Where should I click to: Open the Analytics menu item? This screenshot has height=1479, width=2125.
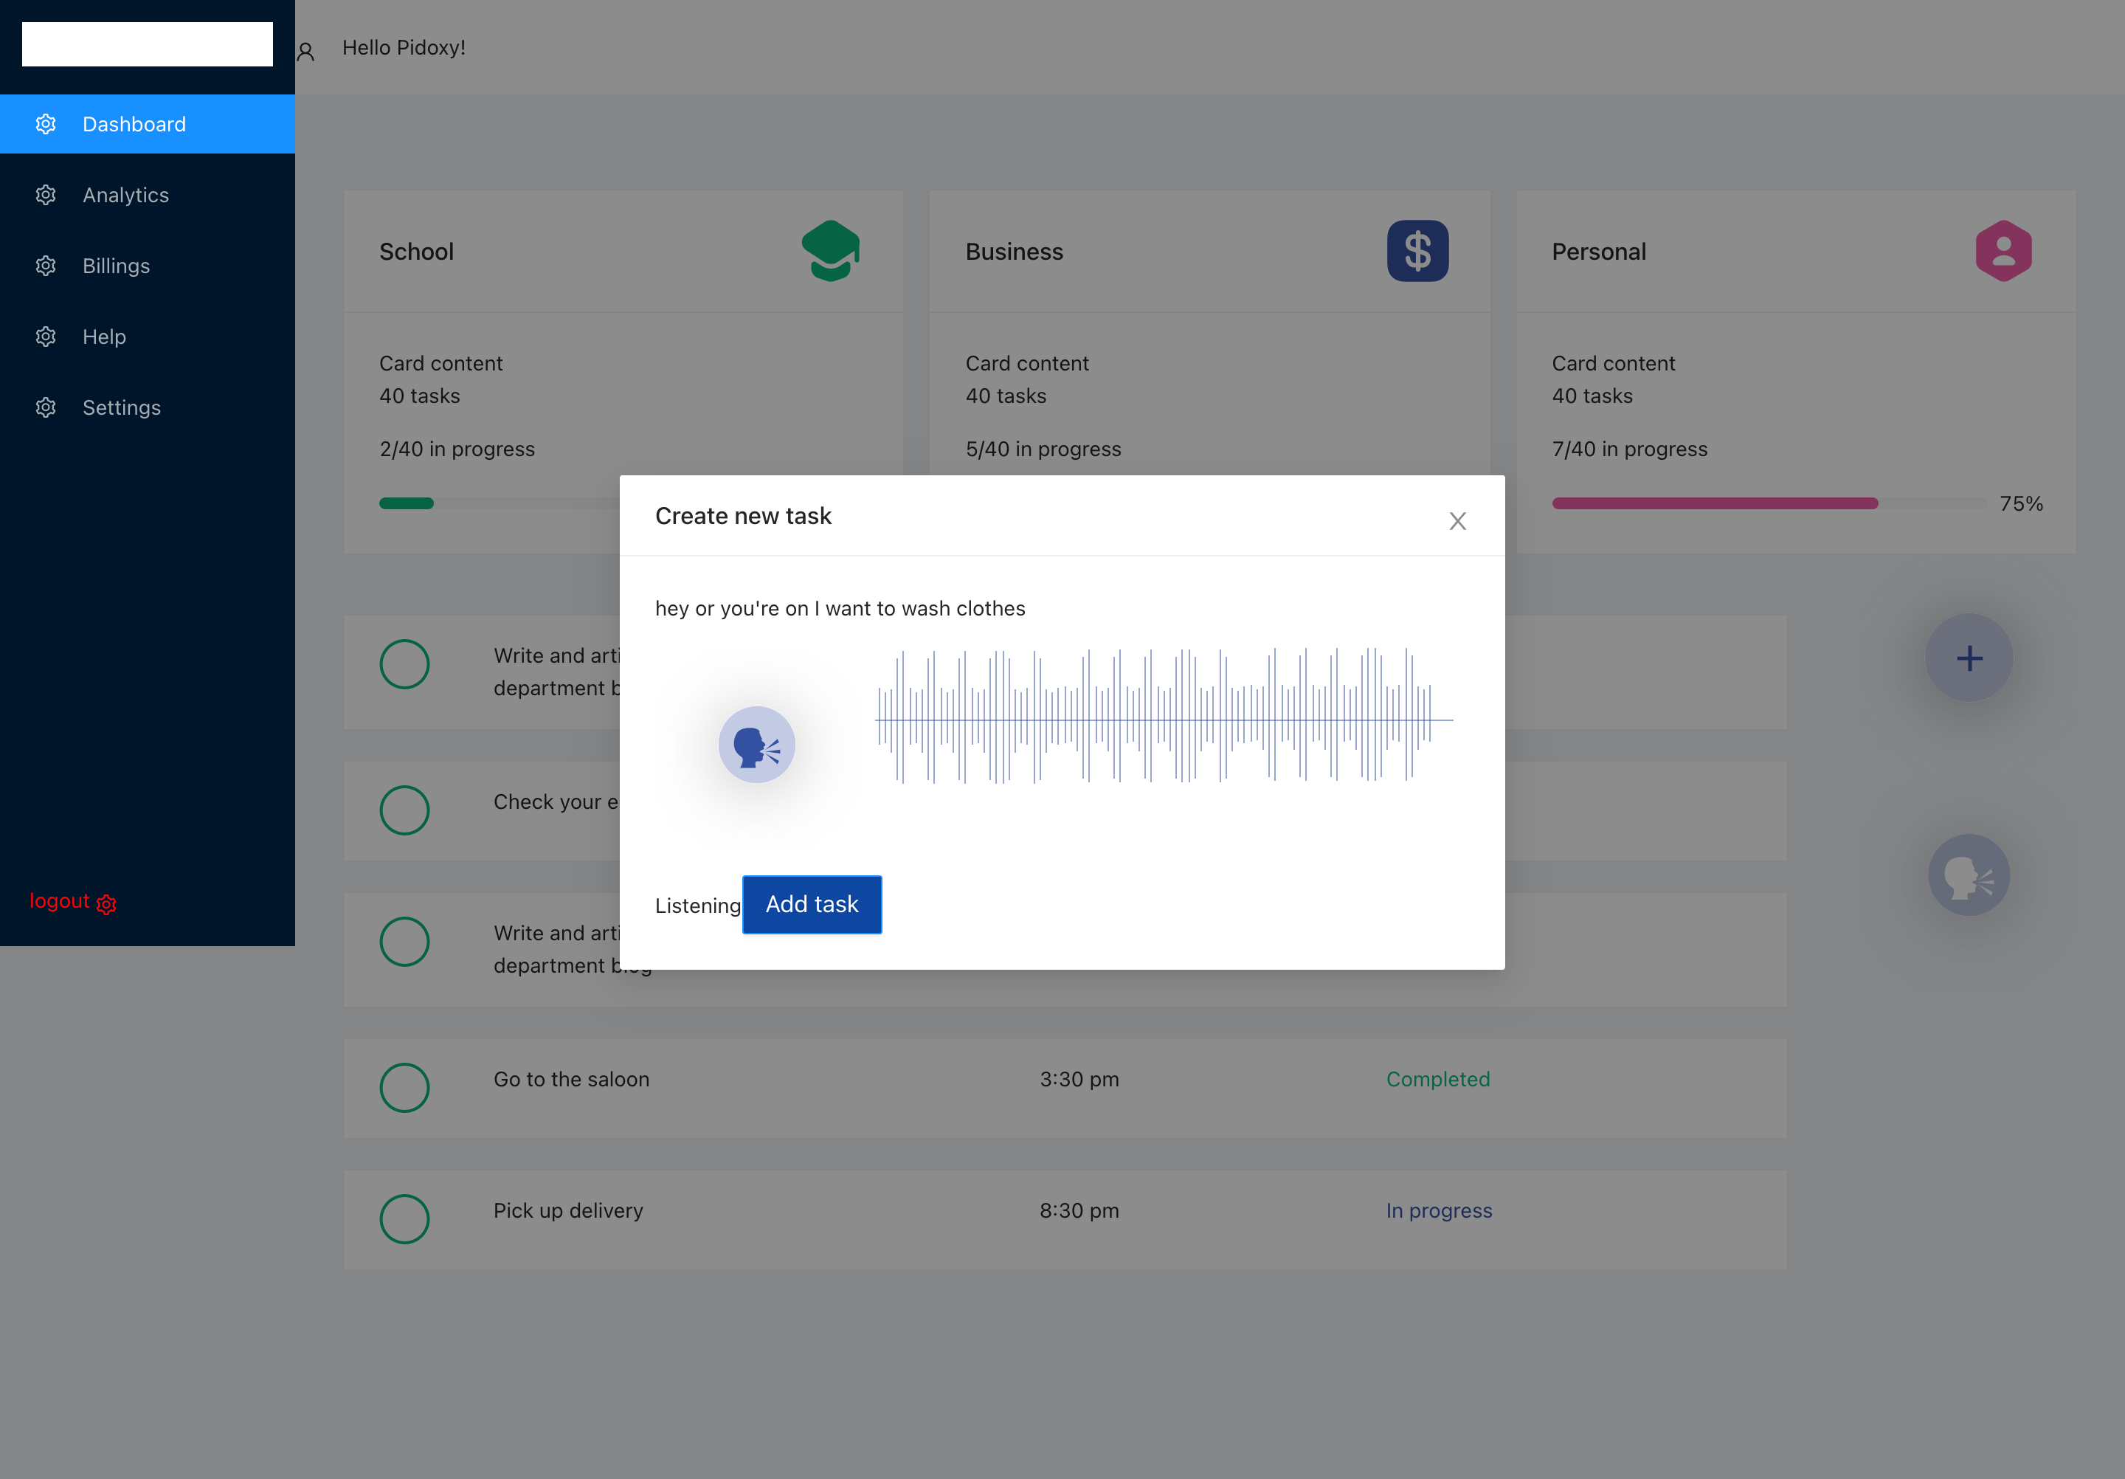(126, 196)
